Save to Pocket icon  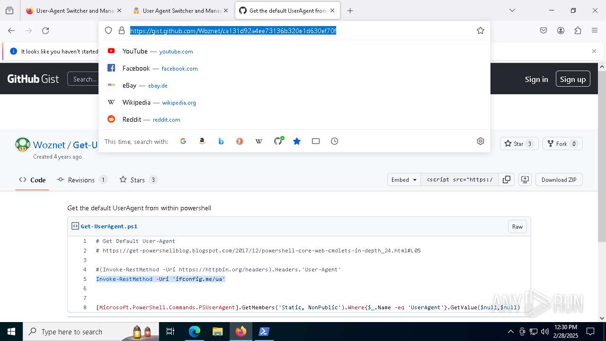coord(544,30)
